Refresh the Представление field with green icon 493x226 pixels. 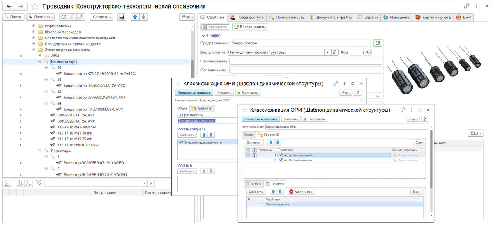coord(378,43)
